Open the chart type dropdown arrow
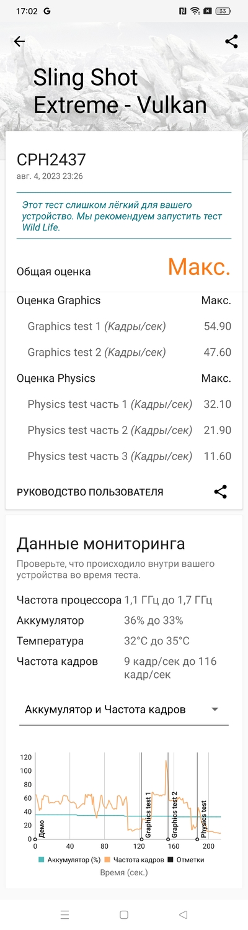 click(215, 709)
